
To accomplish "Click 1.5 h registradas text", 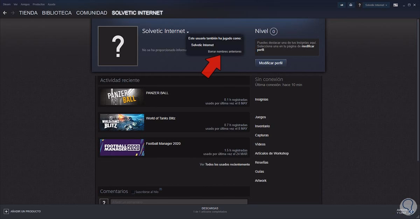I will pos(236,150).
